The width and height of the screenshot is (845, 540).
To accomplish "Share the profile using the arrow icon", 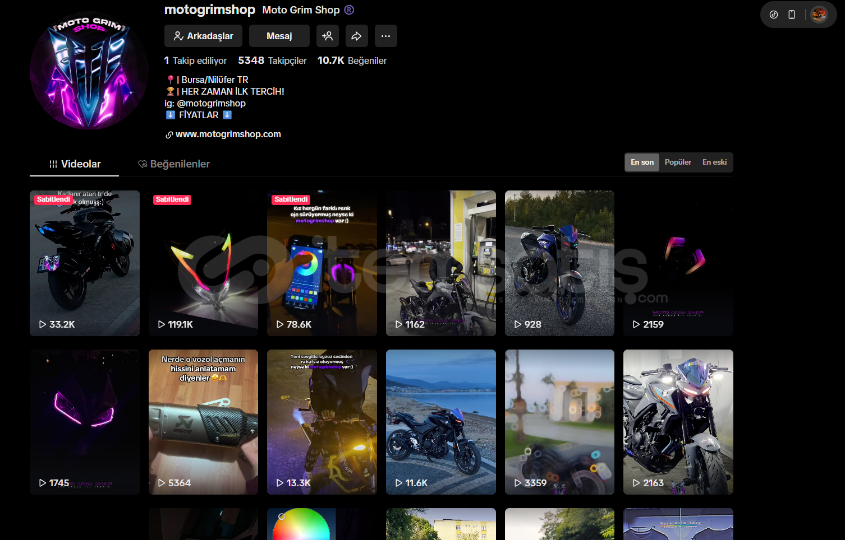I will point(357,36).
